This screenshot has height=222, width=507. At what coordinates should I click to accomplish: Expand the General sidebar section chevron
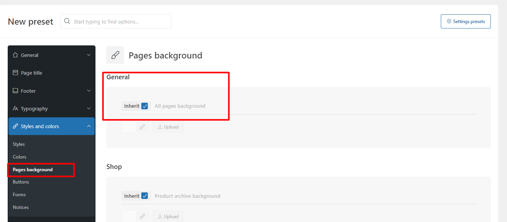89,55
